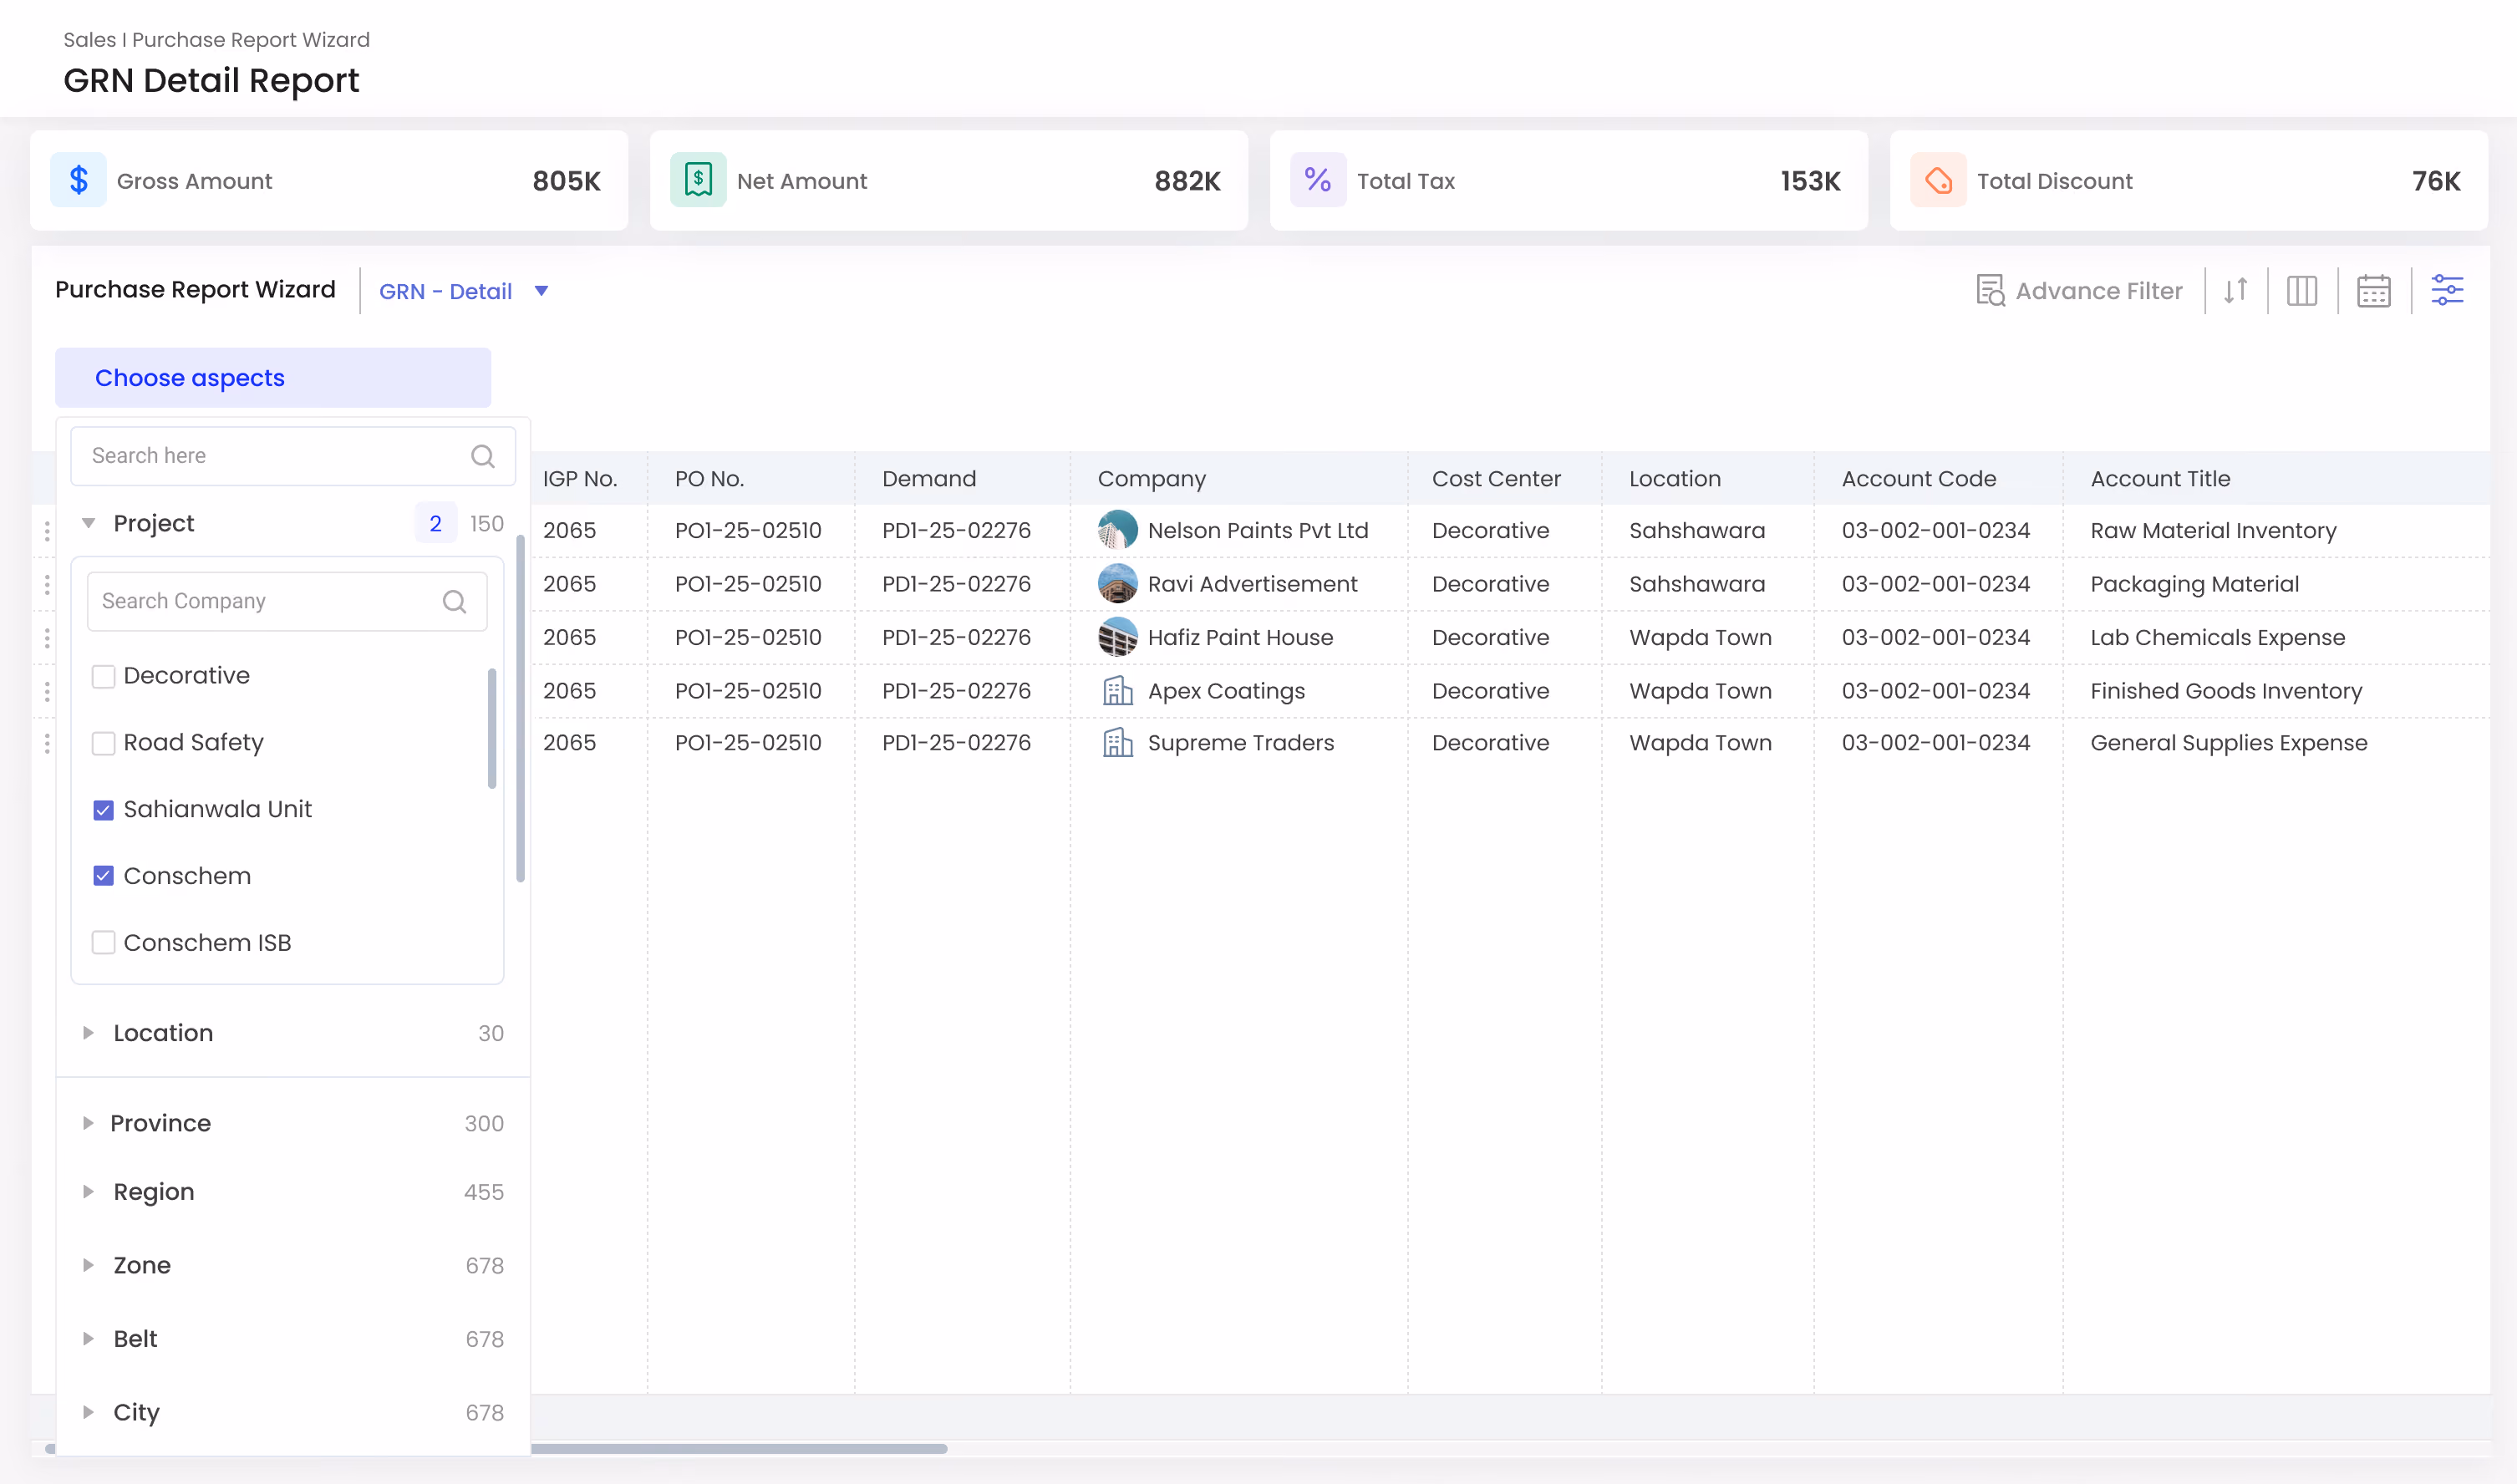The width and height of the screenshot is (2517, 1484).
Task: Expand the Belt section
Action: pos(88,1339)
